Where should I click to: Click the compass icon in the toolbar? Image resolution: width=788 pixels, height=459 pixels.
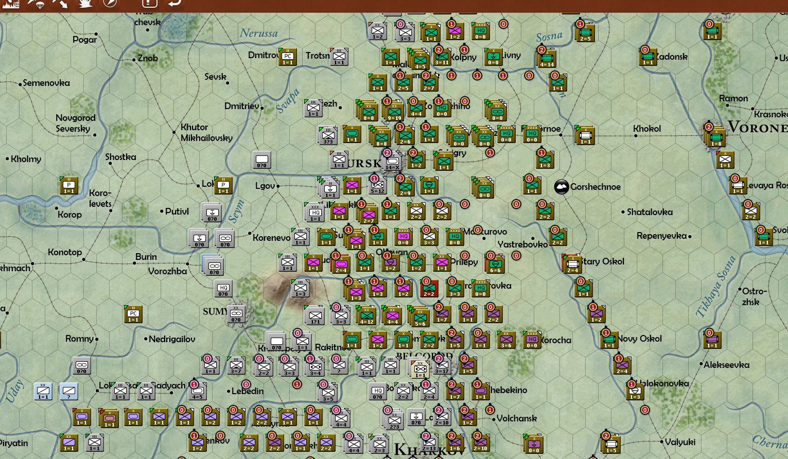point(110,3)
